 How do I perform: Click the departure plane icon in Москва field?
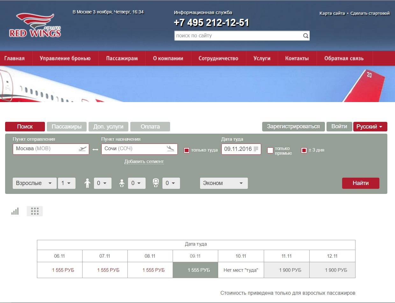coord(83,149)
